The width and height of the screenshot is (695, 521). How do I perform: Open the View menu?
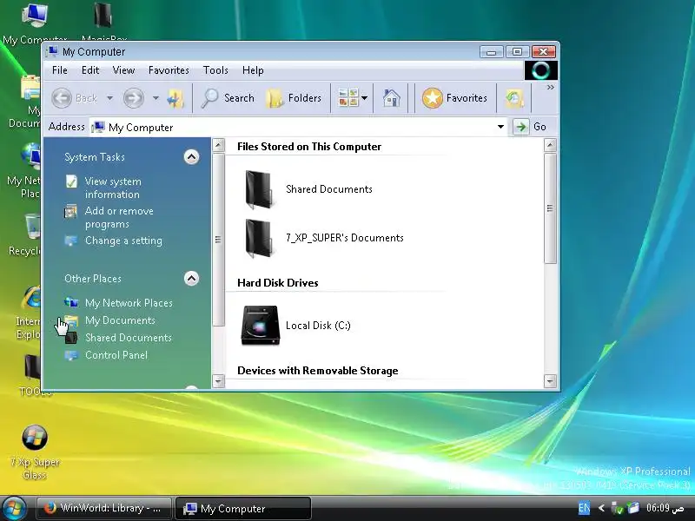tap(123, 70)
